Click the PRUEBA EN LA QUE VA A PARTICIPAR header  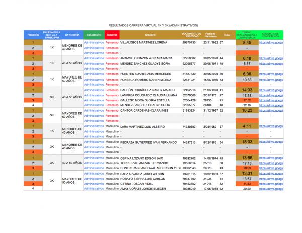(x=52, y=35)
